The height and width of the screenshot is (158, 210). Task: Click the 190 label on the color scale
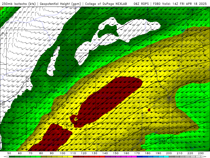click(158, 153)
